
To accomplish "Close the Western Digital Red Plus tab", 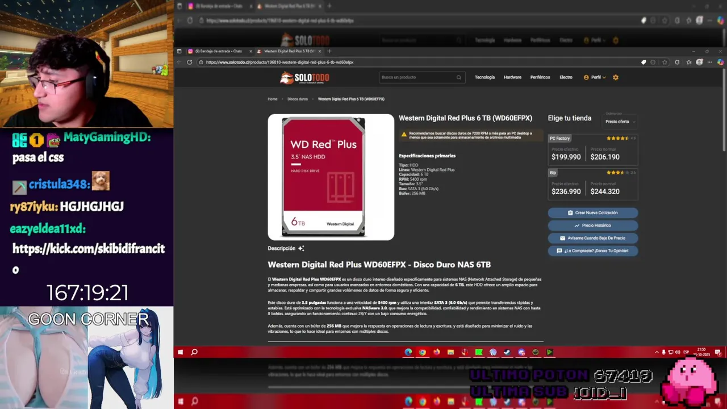I will tap(320, 51).
